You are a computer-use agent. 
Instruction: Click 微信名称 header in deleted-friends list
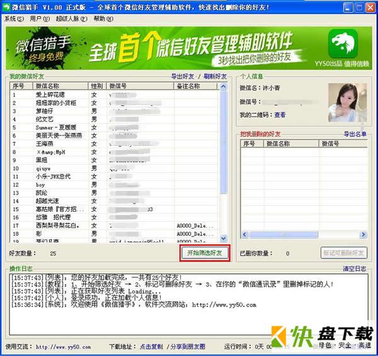pyautogui.click(x=292, y=144)
